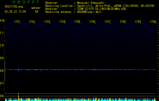Click the 1740 time marker
159x101 pixels.
point(153,22)
